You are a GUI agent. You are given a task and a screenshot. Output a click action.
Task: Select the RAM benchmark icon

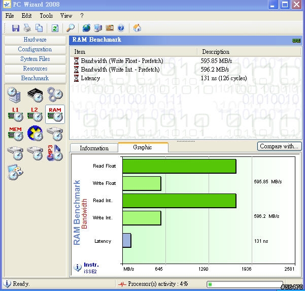click(55, 114)
